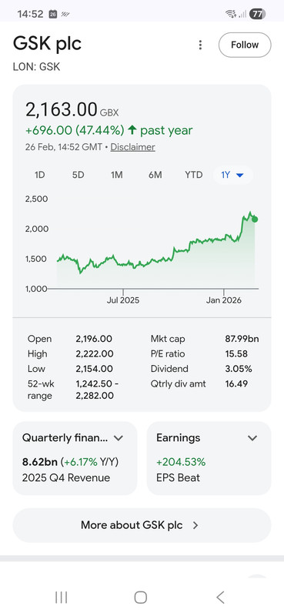The image size is (284, 616).
Task: Open More about GSK plc
Action: 142,525
